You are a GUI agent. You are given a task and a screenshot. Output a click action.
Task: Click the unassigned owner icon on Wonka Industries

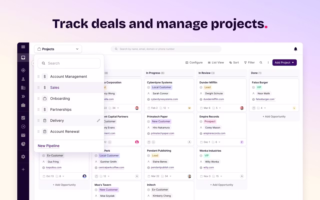click(x=242, y=176)
